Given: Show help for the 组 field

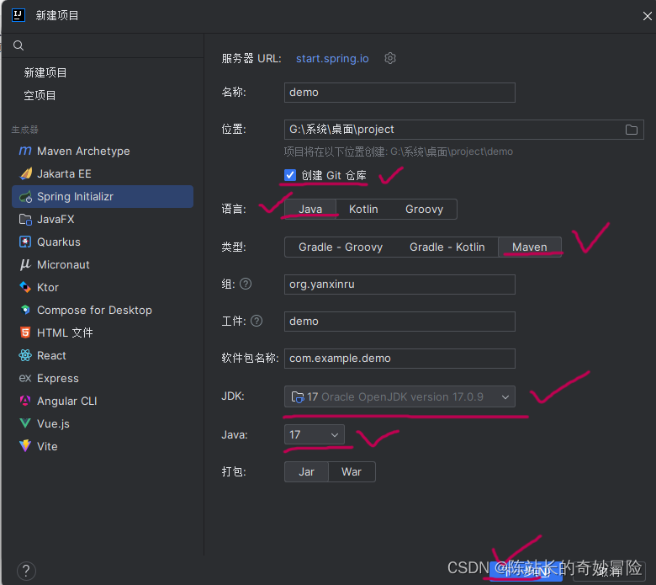Looking at the screenshot, I should coord(246,284).
